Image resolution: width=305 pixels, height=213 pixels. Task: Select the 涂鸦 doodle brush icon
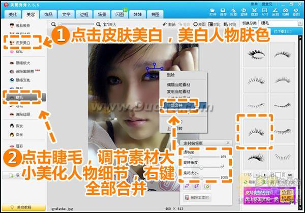(275, 12)
